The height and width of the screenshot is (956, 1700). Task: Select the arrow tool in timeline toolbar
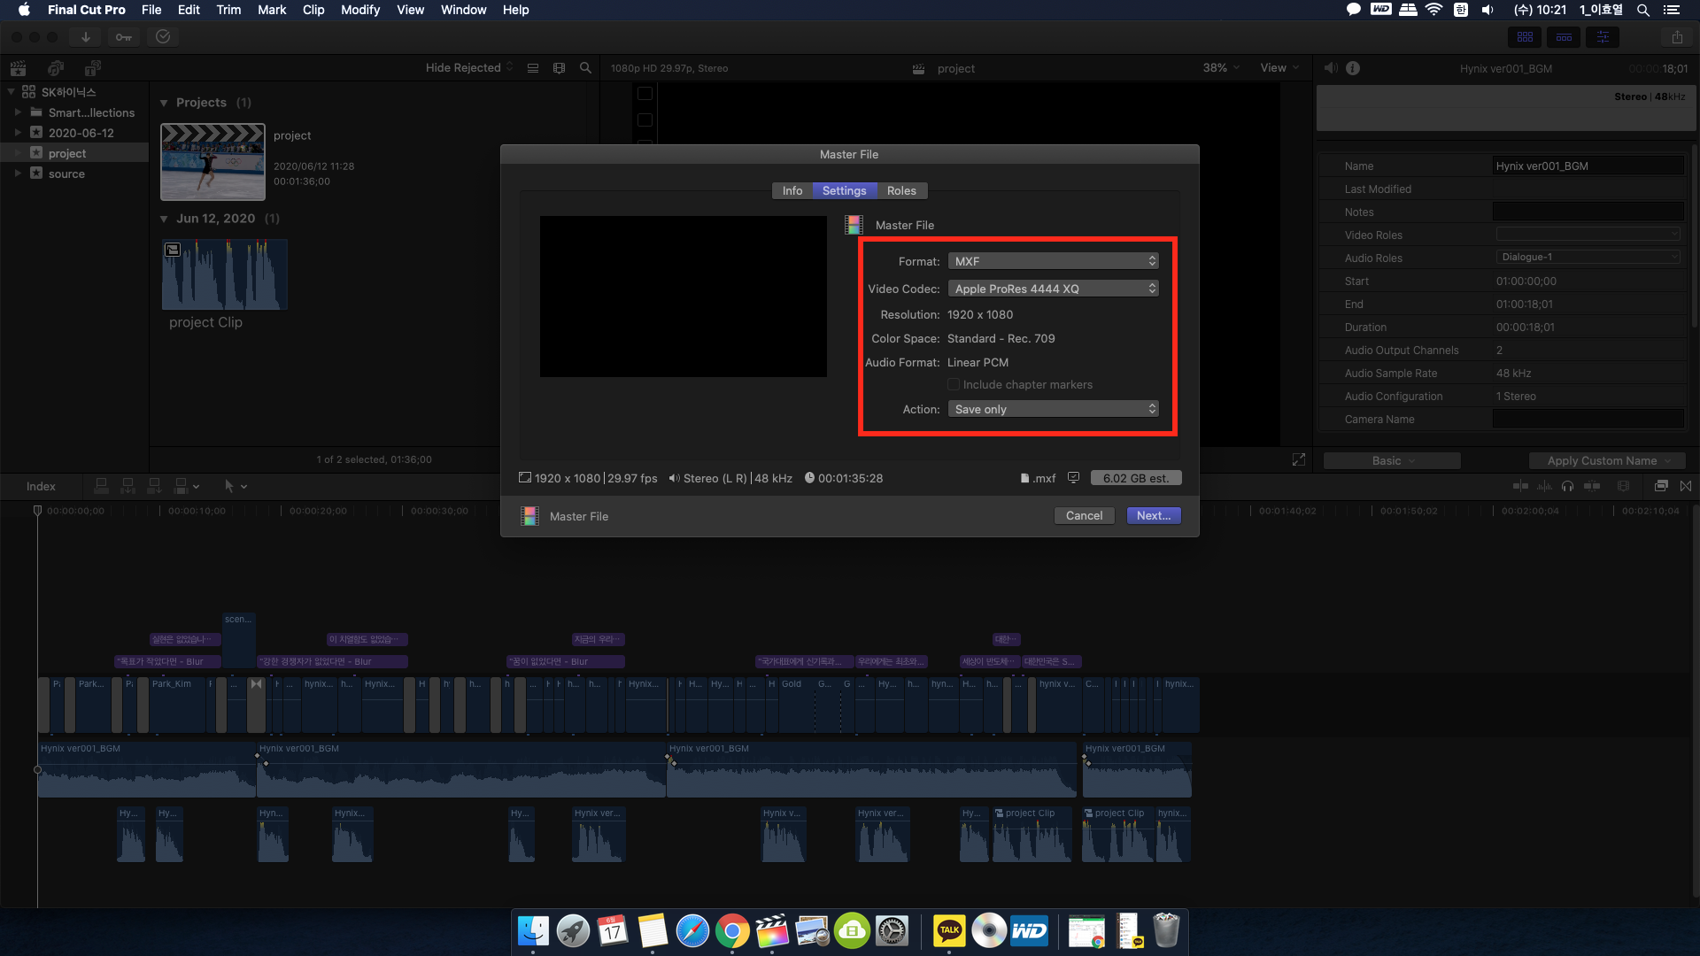pyautogui.click(x=229, y=486)
